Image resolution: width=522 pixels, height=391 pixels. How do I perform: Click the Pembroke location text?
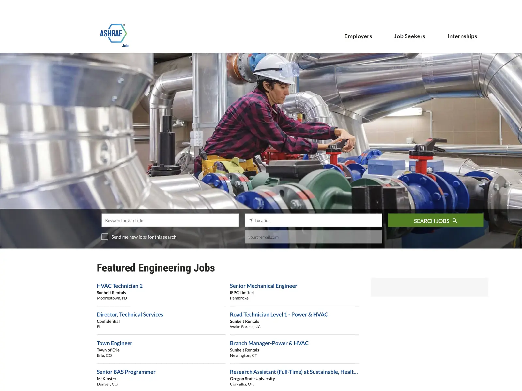tap(239, 298)
